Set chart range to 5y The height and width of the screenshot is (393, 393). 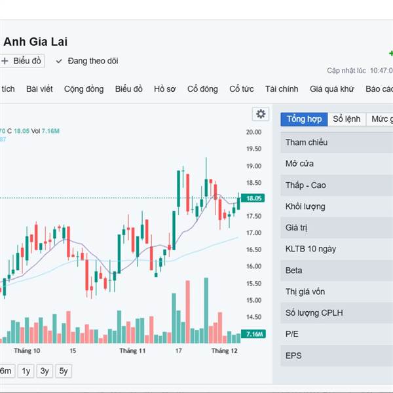[63, 371]
